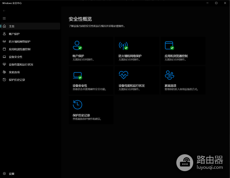Screen dimensions: 230x178
Task: Click the heart icon beside 设备性能和运行状况 in sidebar
Action: pyautogui.click(x=4, y=64)
